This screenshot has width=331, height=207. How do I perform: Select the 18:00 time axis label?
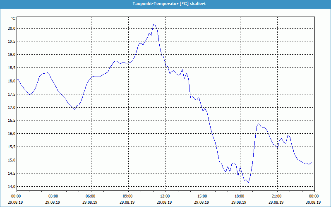coord(240,196)
